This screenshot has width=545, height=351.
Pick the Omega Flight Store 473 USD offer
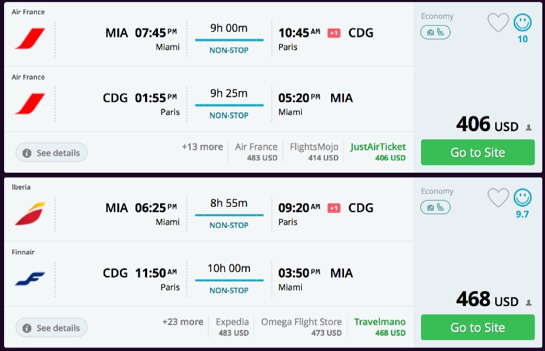301,327
